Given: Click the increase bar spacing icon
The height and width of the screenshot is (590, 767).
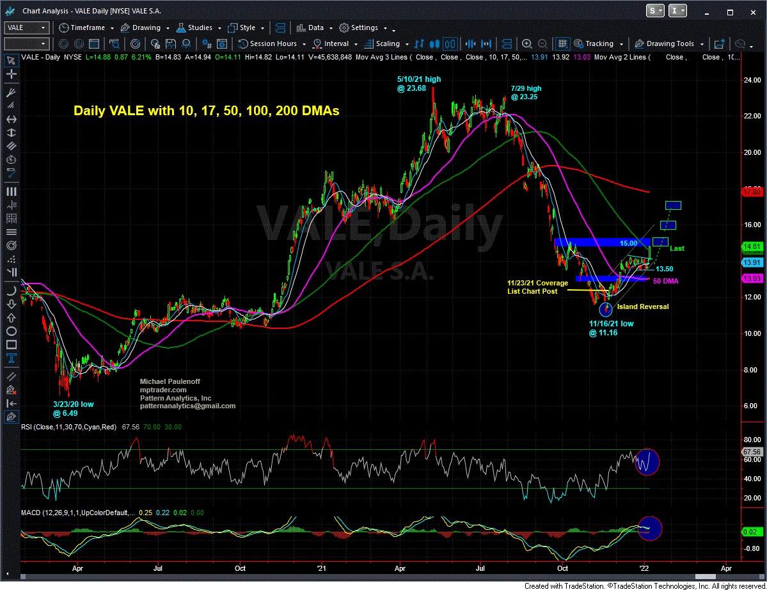Looking at the screenshot, I should coord(486,44).
